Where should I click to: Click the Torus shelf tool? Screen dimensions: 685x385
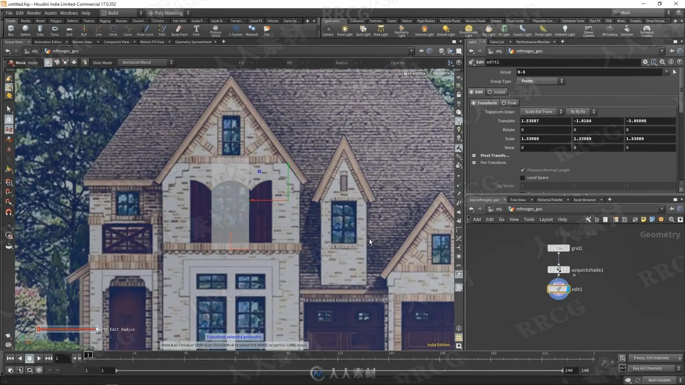tap(54, 30)
